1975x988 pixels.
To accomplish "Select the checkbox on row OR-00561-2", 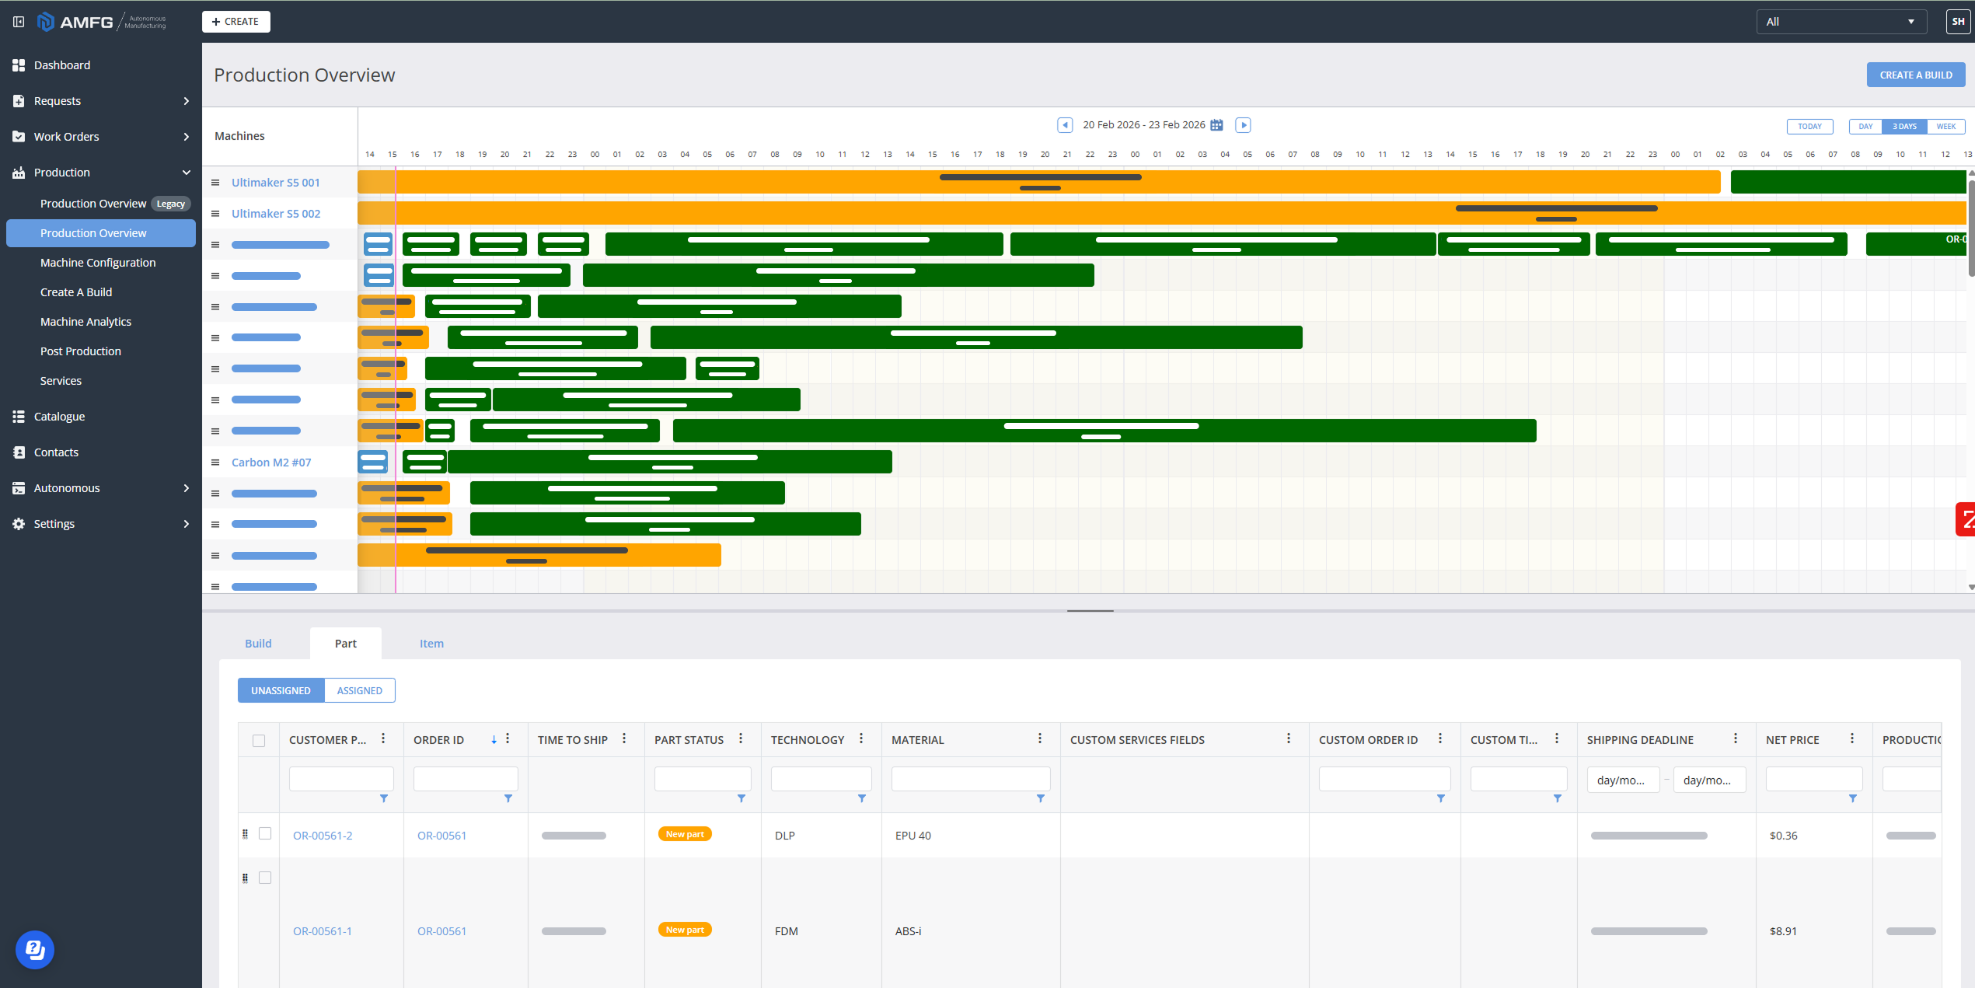I will coord(265,833).
